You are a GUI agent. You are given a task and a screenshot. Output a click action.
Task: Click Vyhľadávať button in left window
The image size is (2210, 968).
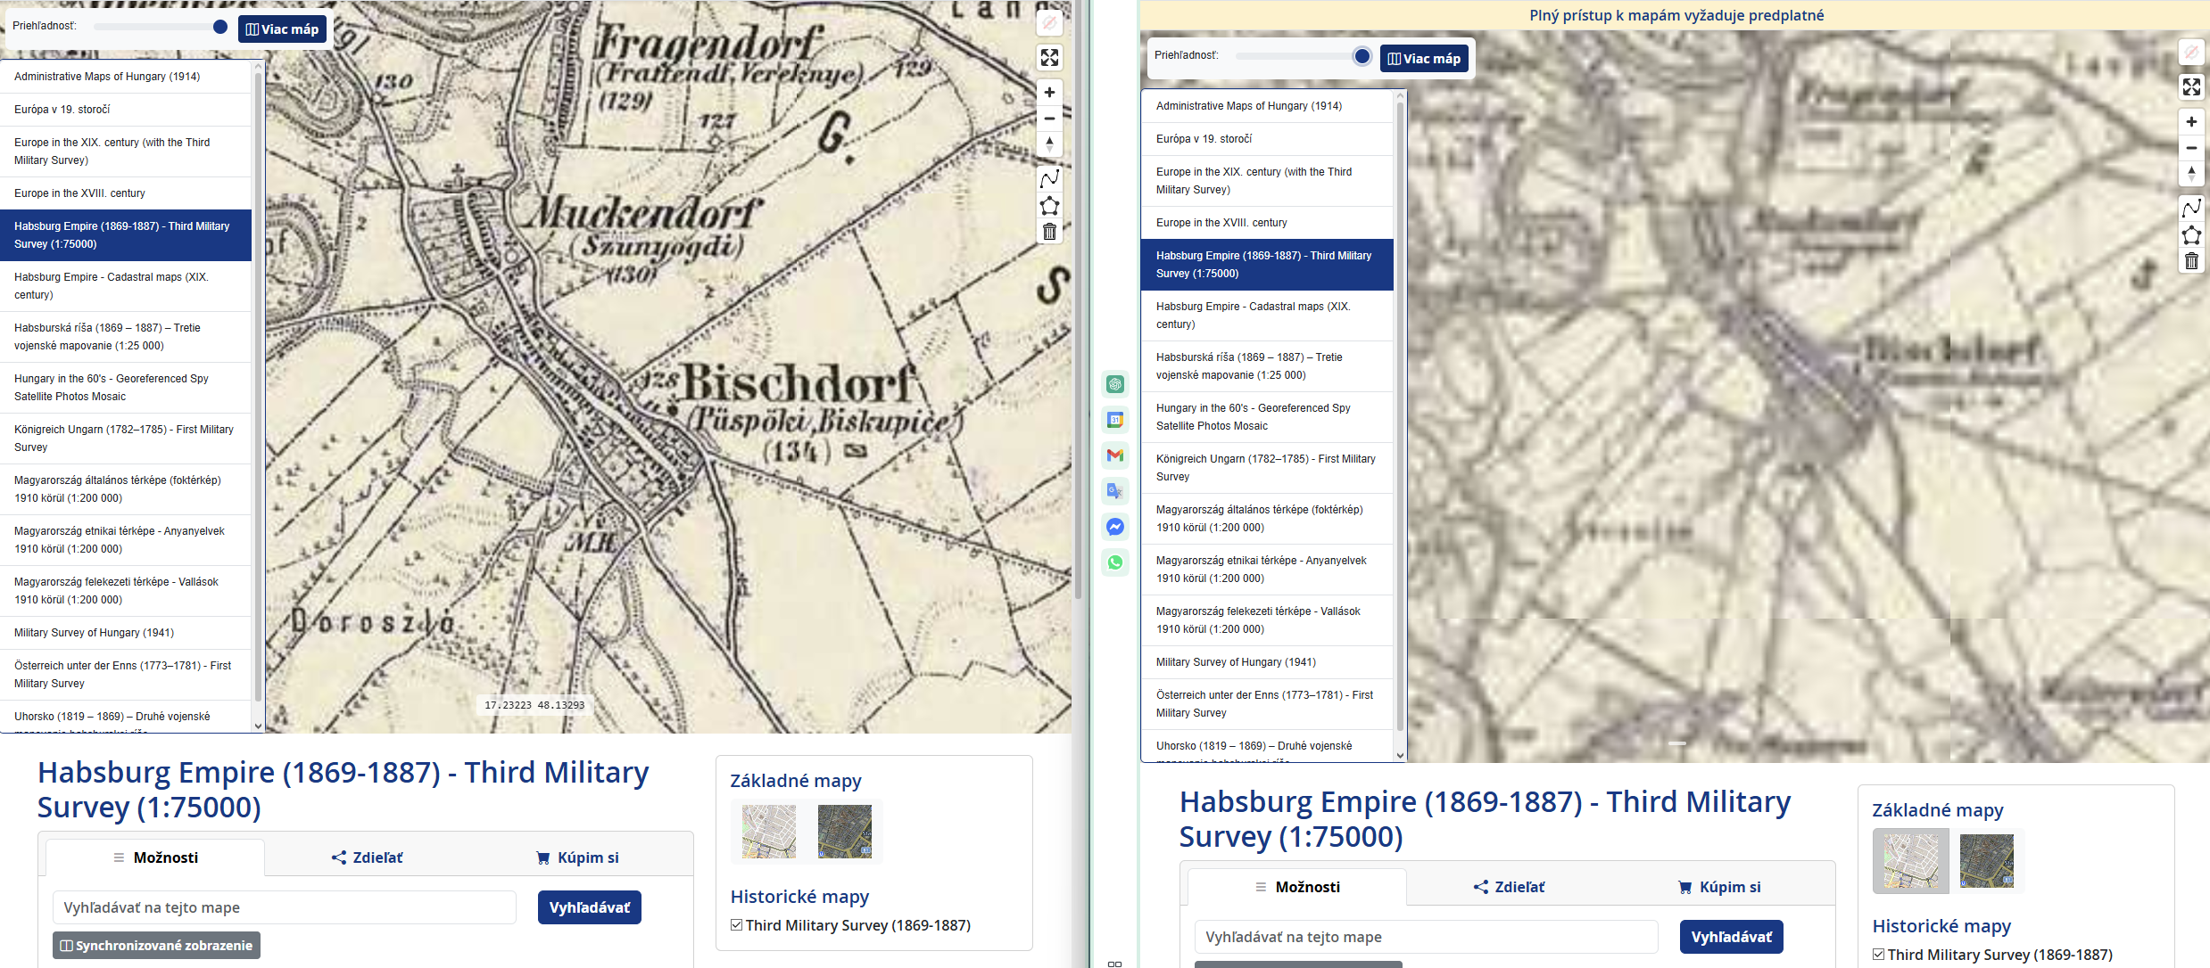589,907
